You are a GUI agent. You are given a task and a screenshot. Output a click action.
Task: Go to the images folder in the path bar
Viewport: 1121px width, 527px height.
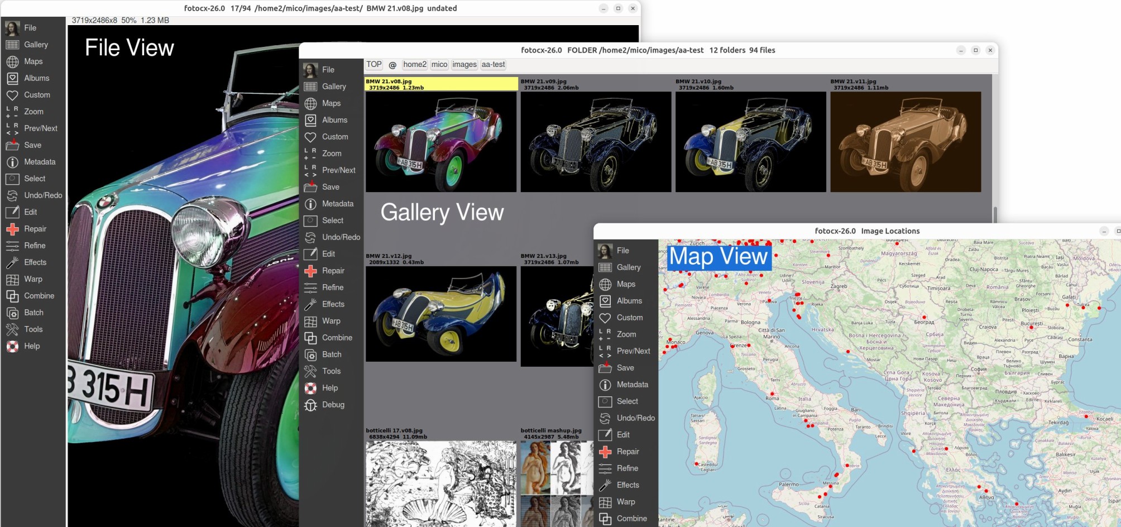point(464,65)
